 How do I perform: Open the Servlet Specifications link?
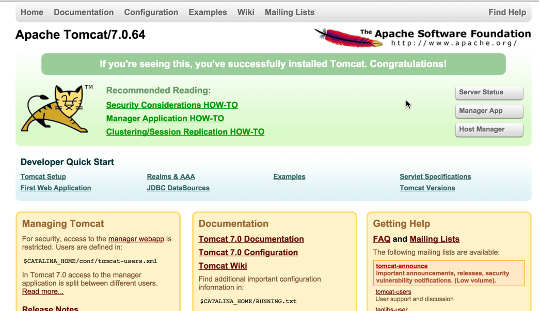tap(435, 177)
